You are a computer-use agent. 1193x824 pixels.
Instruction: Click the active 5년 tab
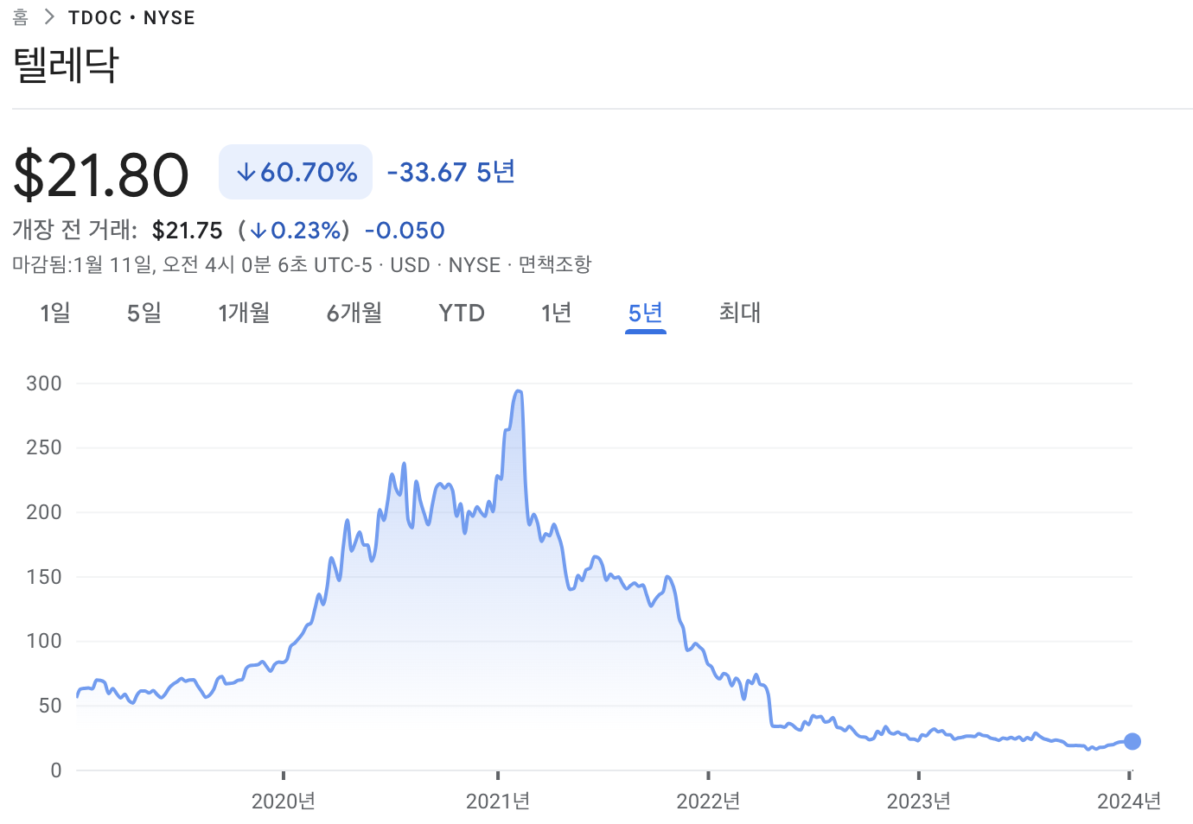645,313
